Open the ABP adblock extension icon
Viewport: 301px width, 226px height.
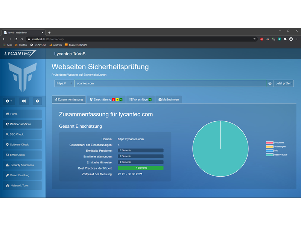[x=262, y=39]
